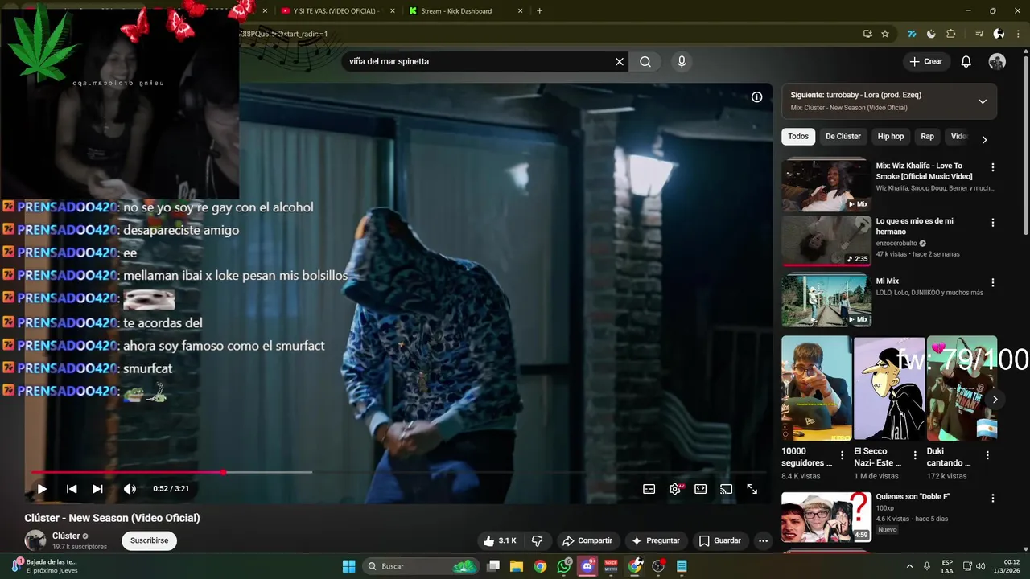
Task: Open options for El Secco Nazi short
Action: (x=915, y=455)
